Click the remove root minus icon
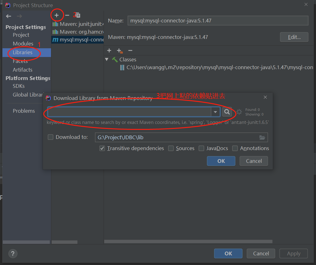Viewport: 316px width, 265px height. coord(130,50)
